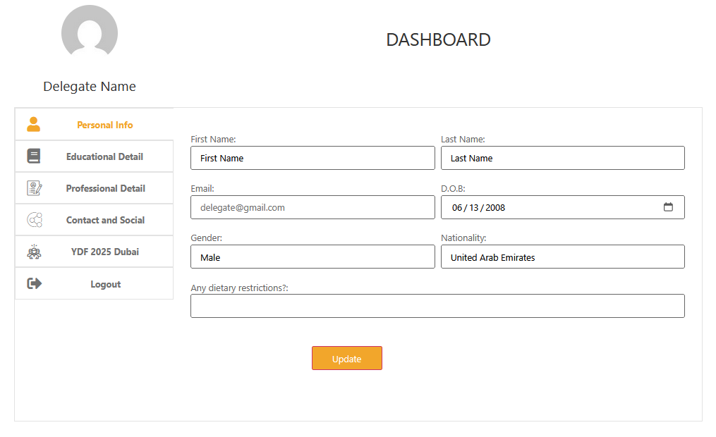Click the 'Email:' label
This screenshot has height=437, width=716.
tap(202, 188)
